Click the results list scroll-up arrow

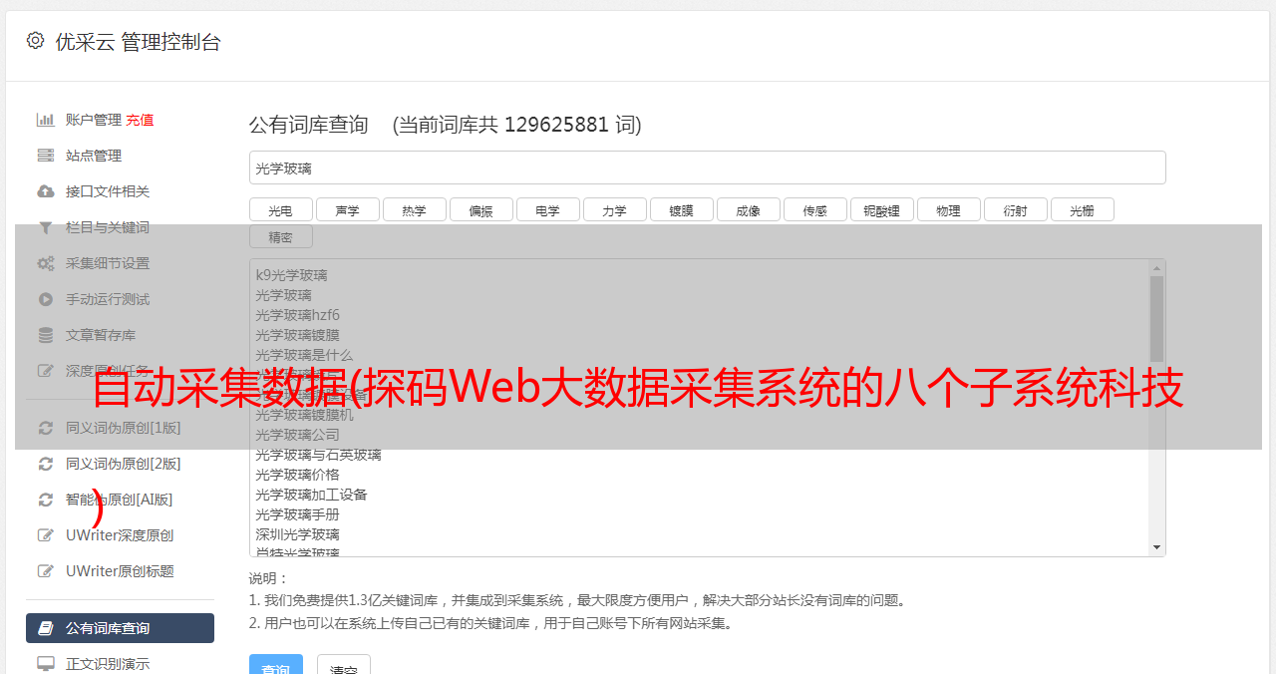click(x=1156, y=267)
